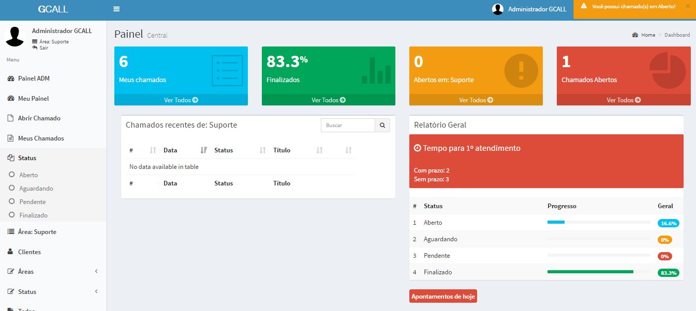Select the Finalizado status filter
This screenshot has width=696, height=311.
33,215
